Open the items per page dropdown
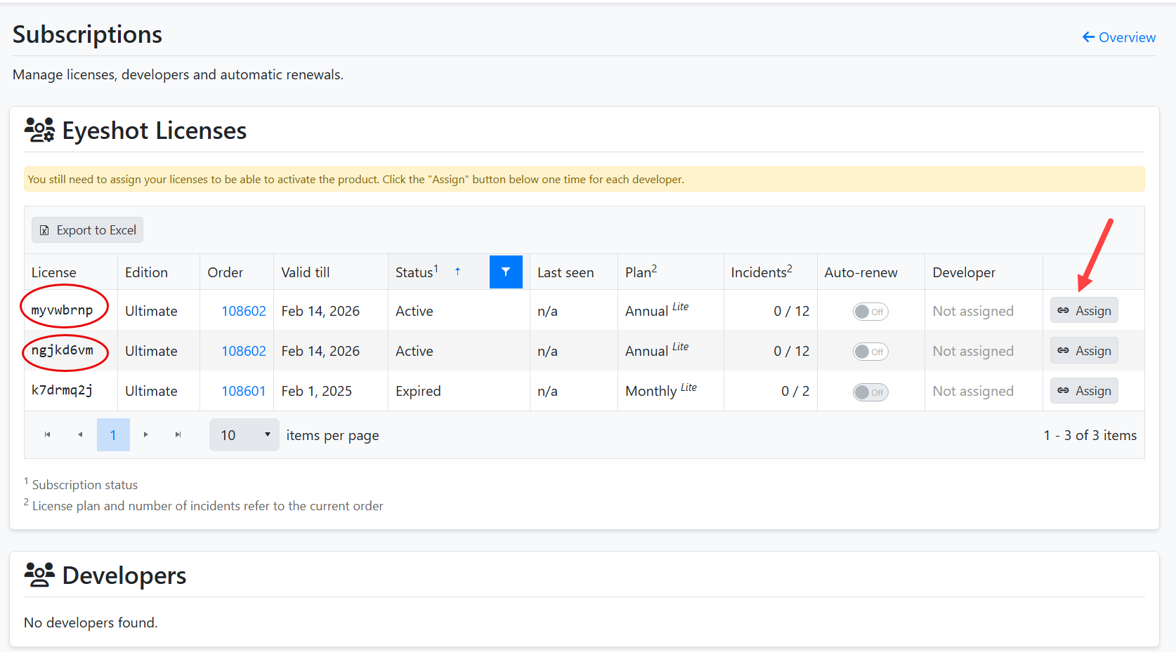1176x652 pixels. coord(244,435)
